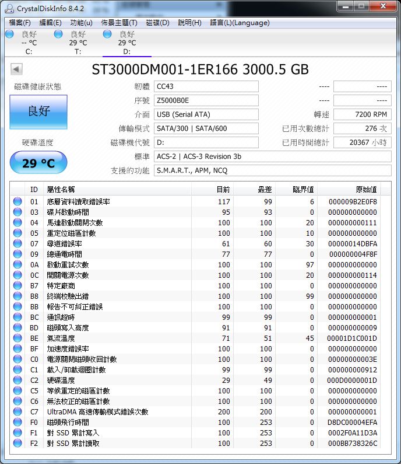Image resolution: width=401 pixels, height=464 pixels.
Task: Click the status orb for drive T:
Action: click(58, 34)
